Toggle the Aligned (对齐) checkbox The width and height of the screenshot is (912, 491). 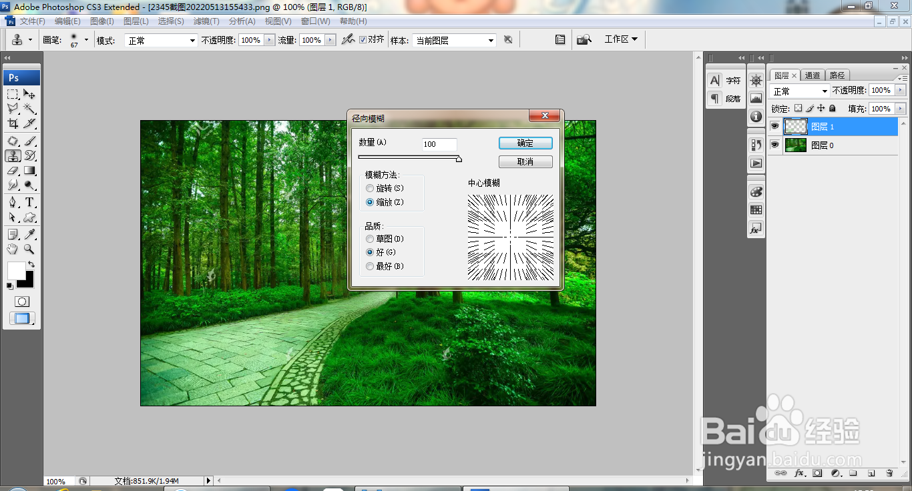coord(363,40)
